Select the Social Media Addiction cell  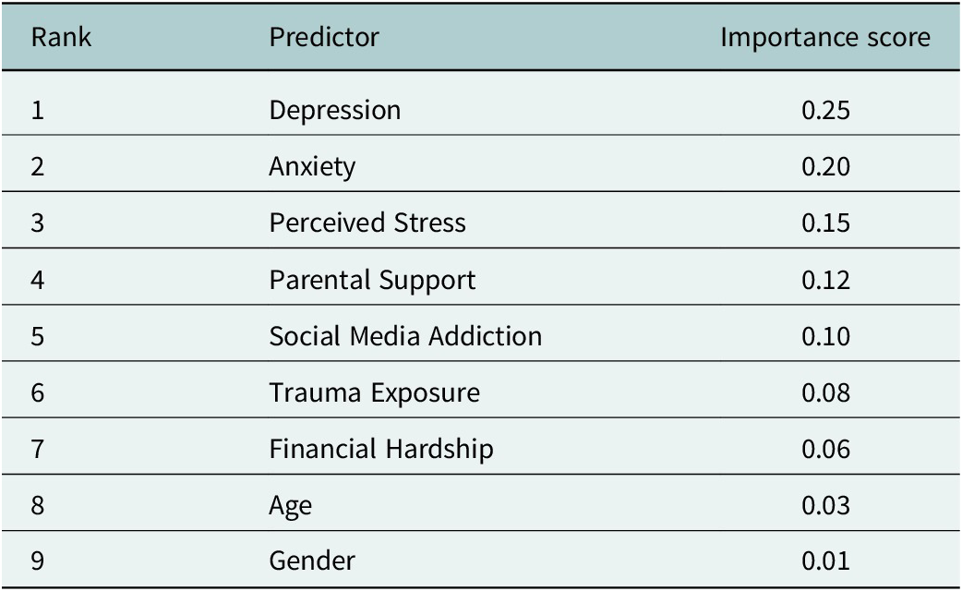coord(405,336)
